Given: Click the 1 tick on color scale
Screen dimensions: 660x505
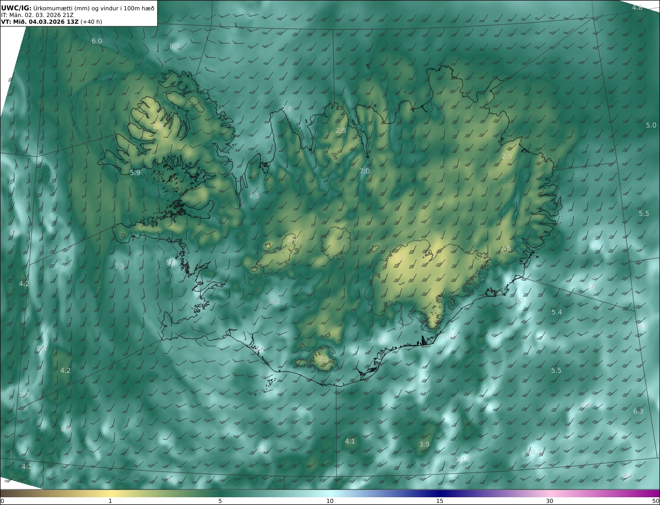Looking at the screenshot, I should coord(110,501).
